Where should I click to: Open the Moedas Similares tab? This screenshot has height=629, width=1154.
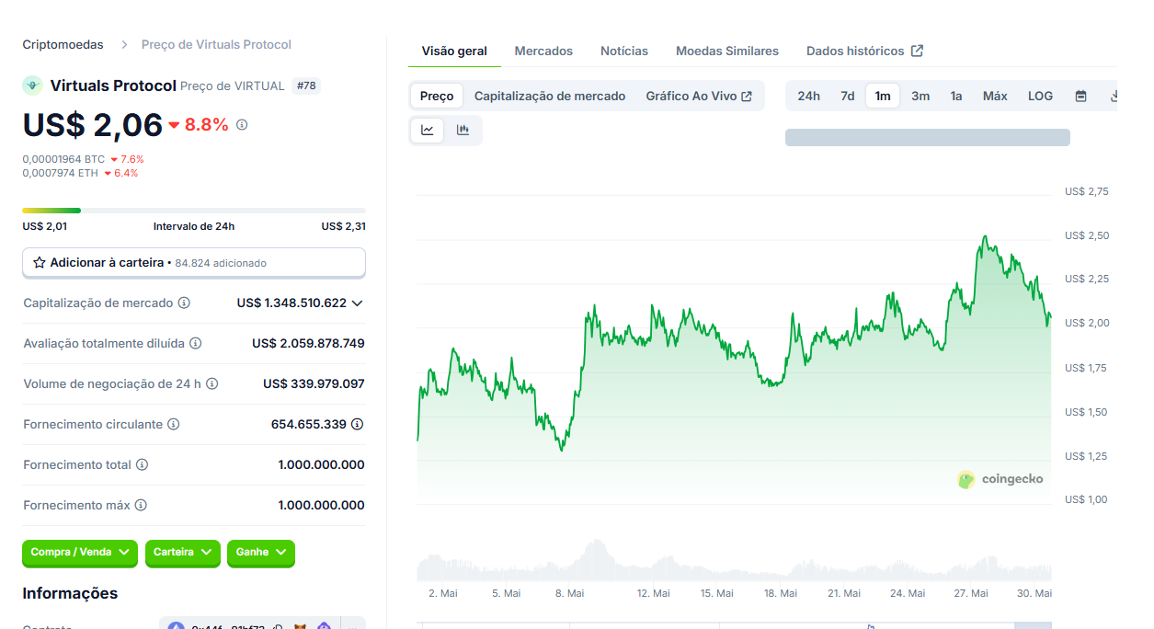(727, 51)
